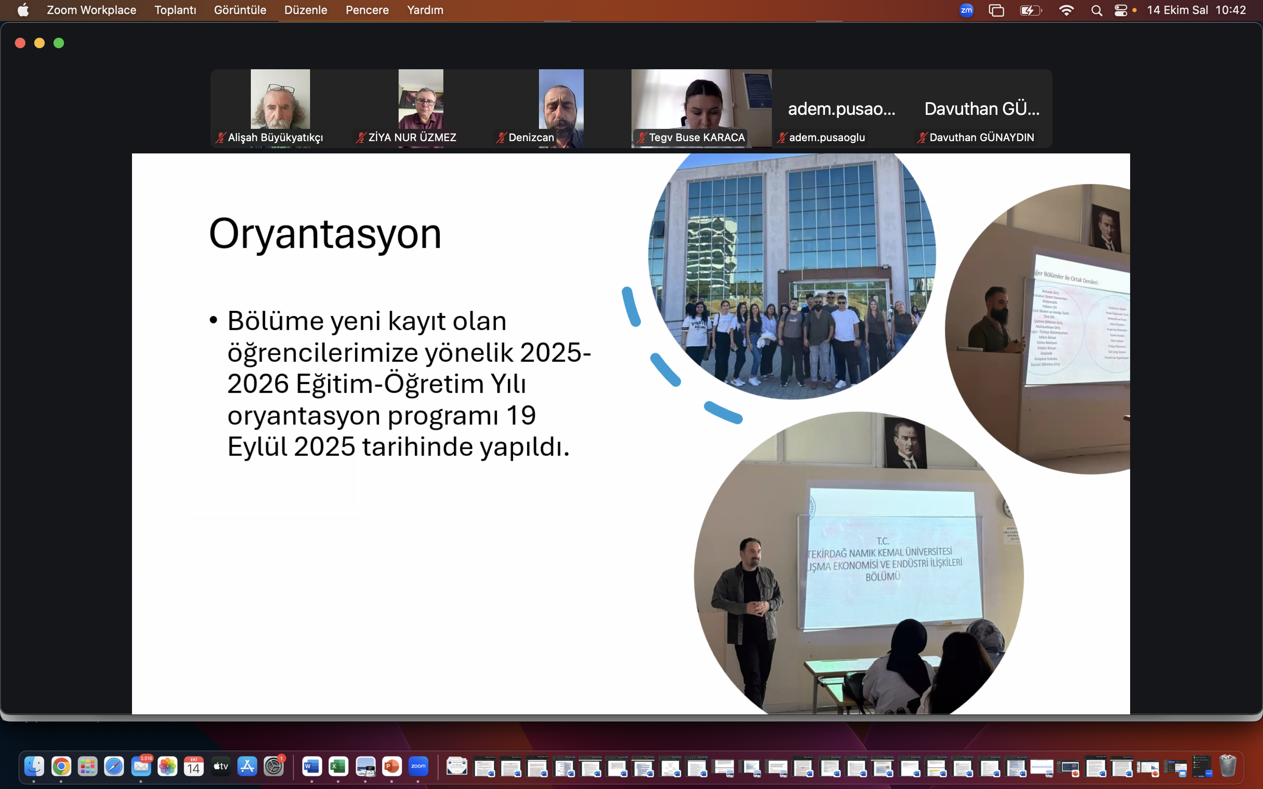1263x789 pixels.
Task: Open Microsoft PowerPoint from the Dock
Action: pyautogui.click(x=392, y=766)
